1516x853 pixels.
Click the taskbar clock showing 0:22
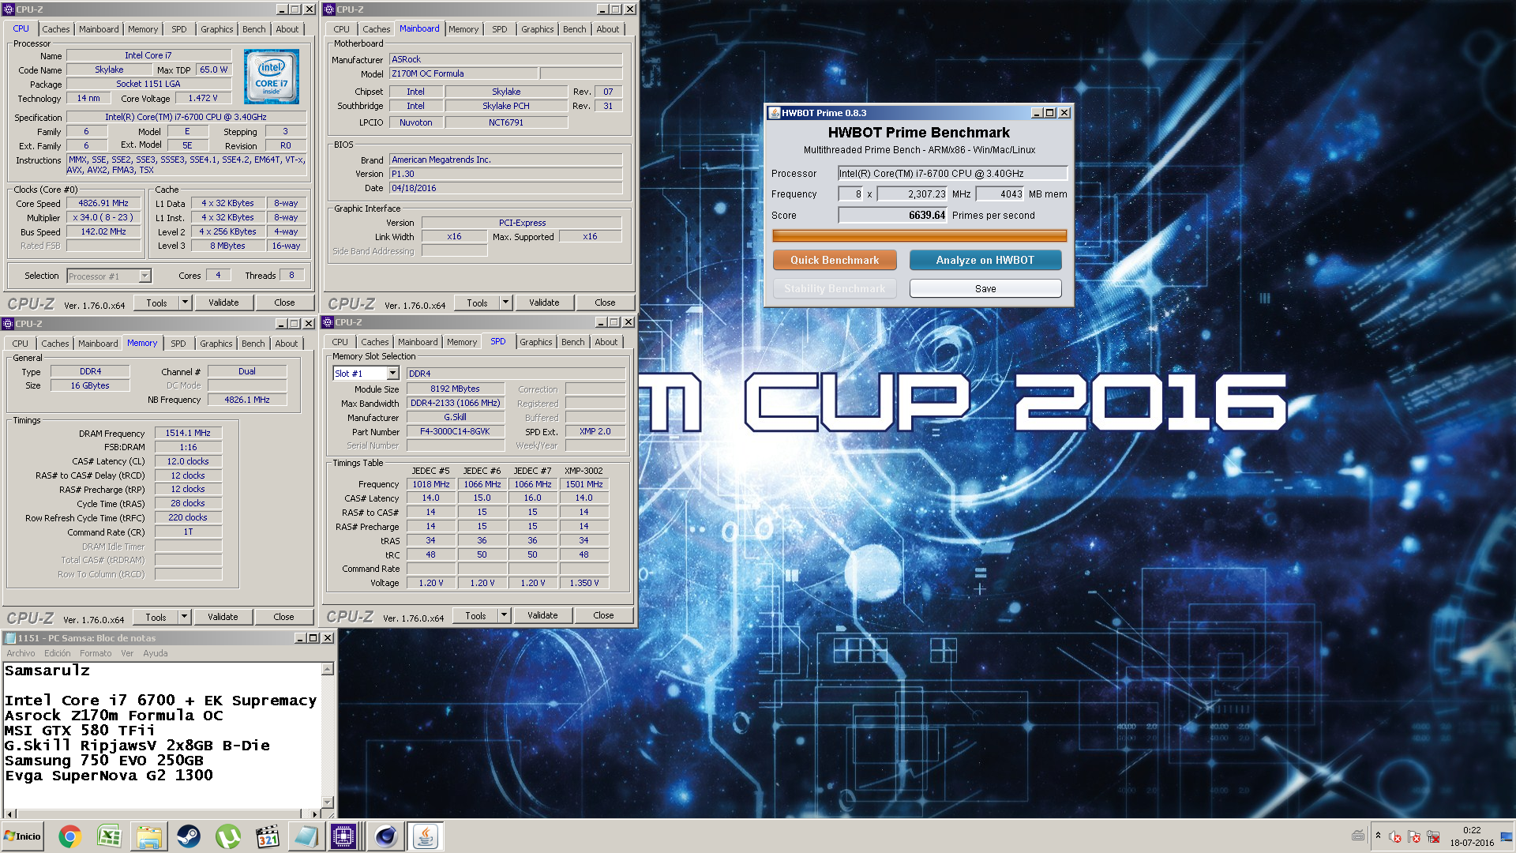[x=1472, y=830]
